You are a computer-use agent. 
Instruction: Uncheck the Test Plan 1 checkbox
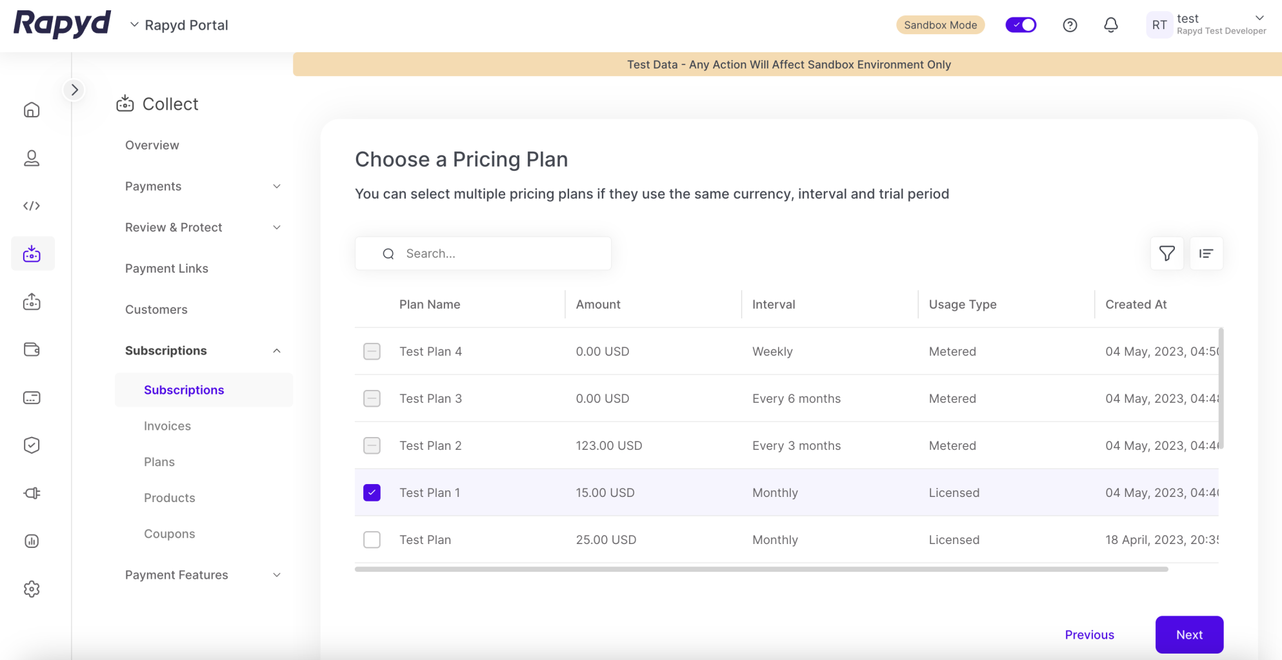coord(372,492)
